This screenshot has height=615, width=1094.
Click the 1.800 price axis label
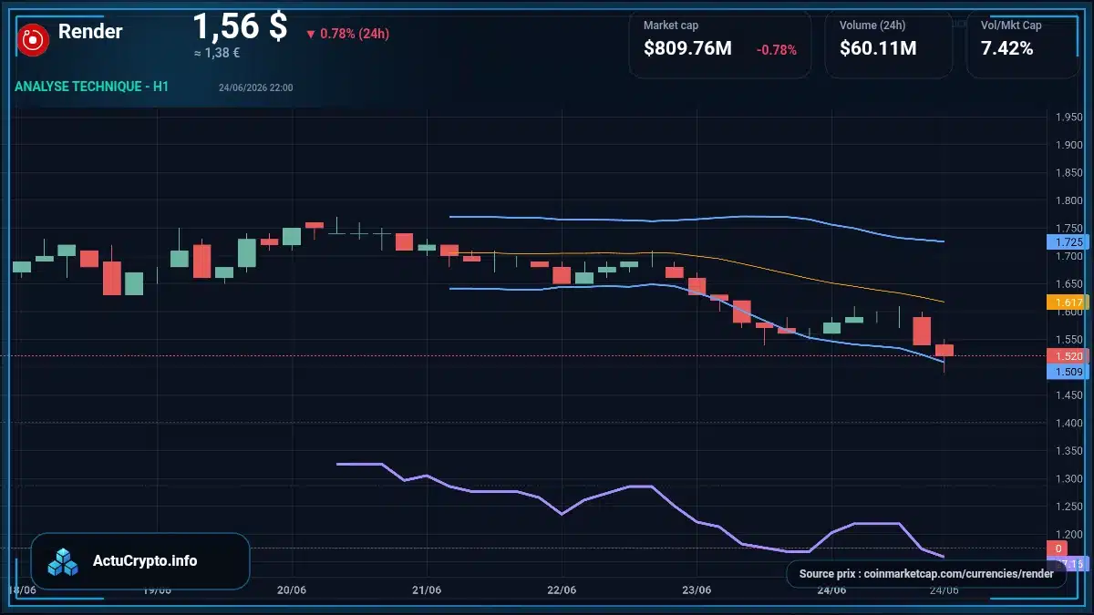[1068, 200]
